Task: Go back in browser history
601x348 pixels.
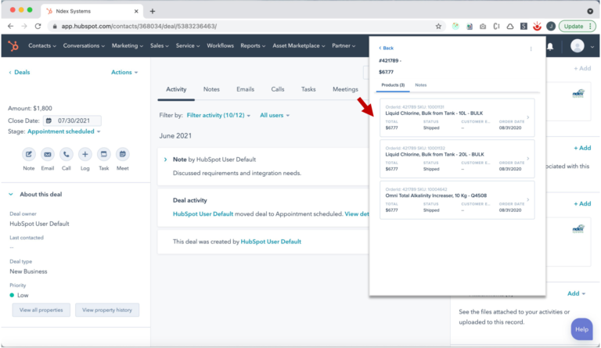Action: 11,27
